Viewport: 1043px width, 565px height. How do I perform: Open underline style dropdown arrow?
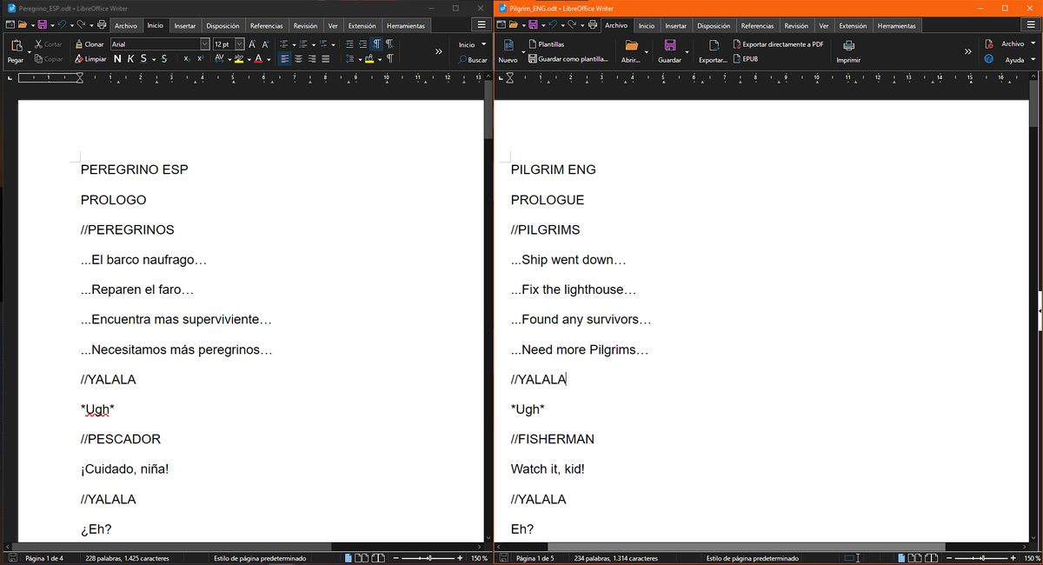click(154, 59)
